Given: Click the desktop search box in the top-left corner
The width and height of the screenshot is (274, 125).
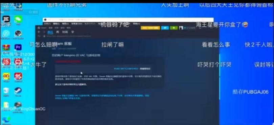Looking at the screenshot, I should (20, 12).
